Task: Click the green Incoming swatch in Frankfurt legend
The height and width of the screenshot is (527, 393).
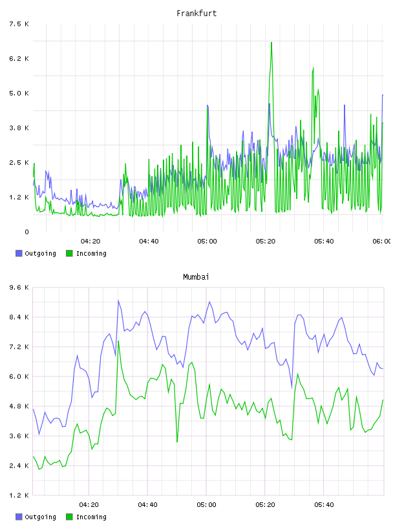Action: coord(69,253)
